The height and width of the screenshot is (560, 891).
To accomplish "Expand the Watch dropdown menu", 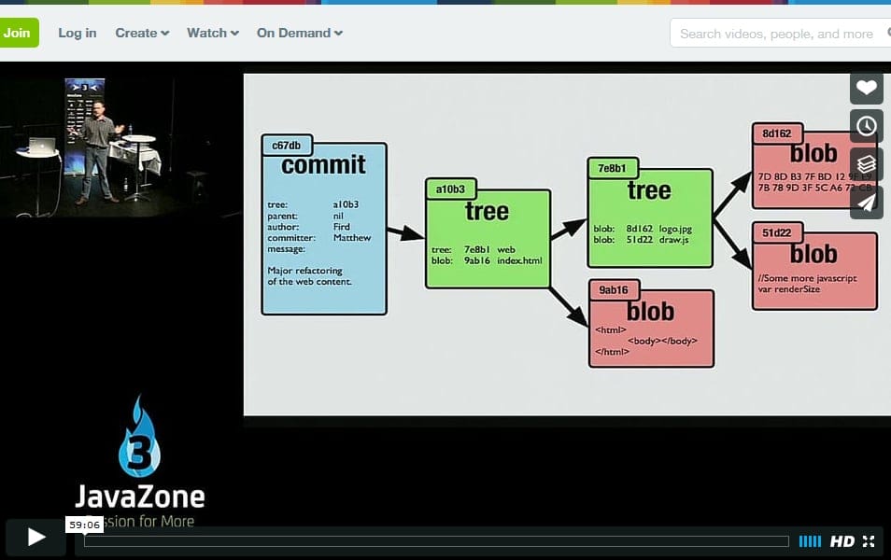I will pos(212,33).
